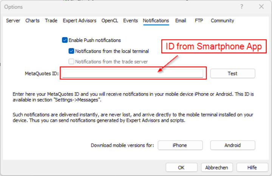The width and height of the screenshot is (272, 176).
Task: Confirm options with OK
Action: click(x=181, y=168)
